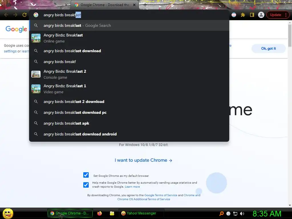Select angry birds breakfast download suggestion
Viewport: 292px width, 219px height.
pyautogui.click(x=129, y=51)
